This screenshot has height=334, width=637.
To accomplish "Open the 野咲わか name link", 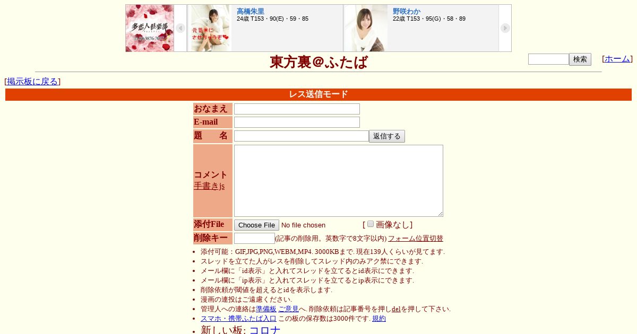I will (407, 11).
